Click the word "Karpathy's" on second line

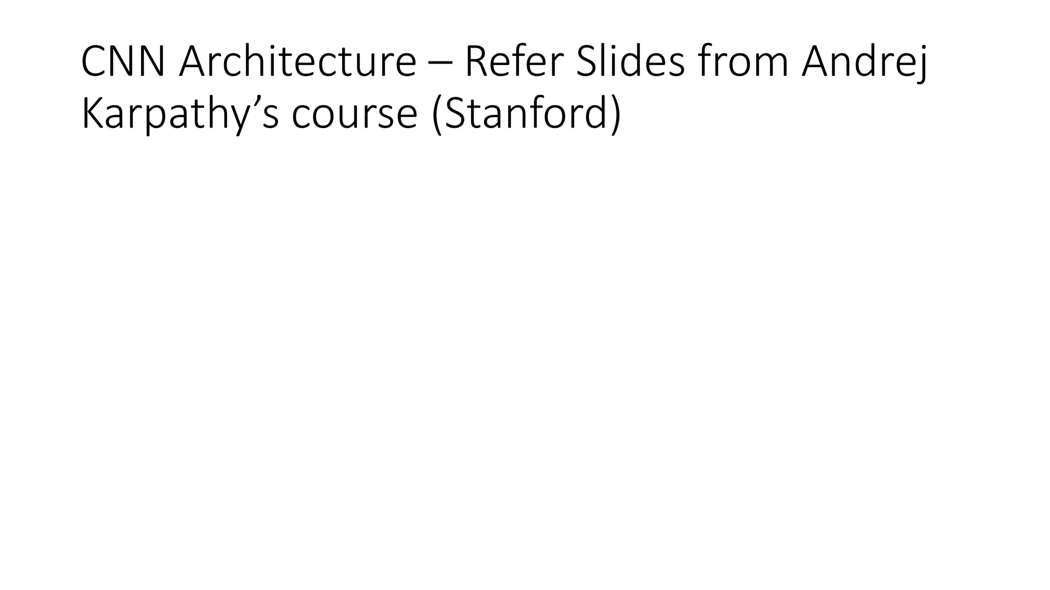[x=179, y=114]
